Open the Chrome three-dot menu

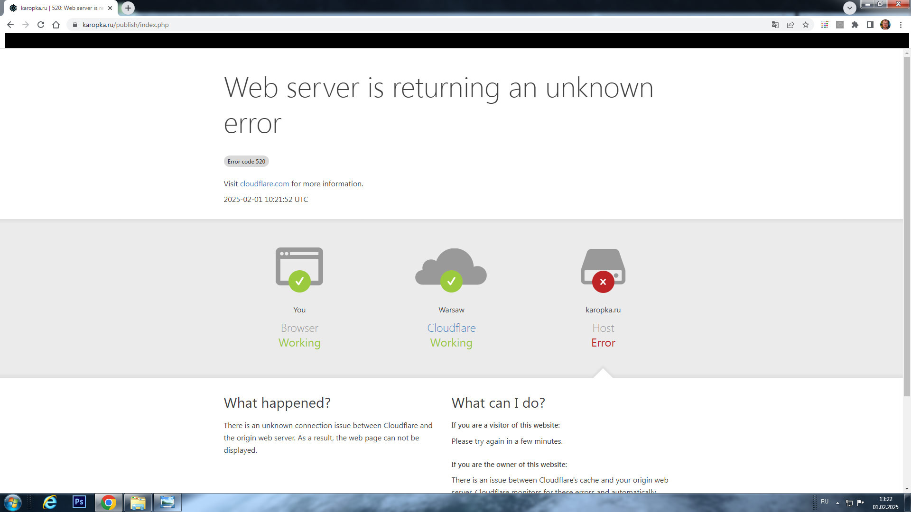901,25
